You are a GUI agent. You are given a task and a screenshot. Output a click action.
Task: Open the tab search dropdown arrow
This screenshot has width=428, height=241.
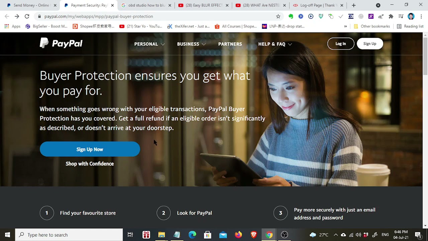coord(378,5)
